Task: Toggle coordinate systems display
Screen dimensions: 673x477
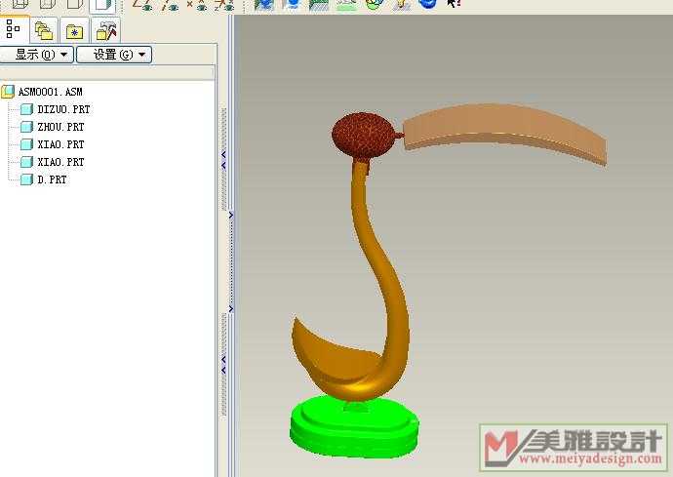Action: point(223,4)
